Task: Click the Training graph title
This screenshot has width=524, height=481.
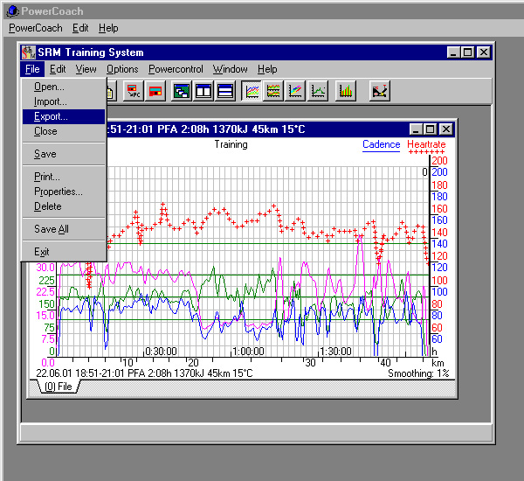Action: [231, 144]
